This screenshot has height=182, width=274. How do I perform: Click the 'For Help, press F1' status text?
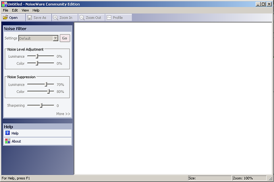16,178
